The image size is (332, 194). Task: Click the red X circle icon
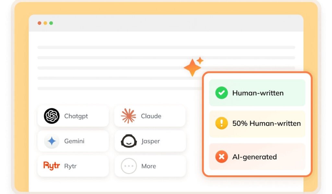tap(221, 157)
